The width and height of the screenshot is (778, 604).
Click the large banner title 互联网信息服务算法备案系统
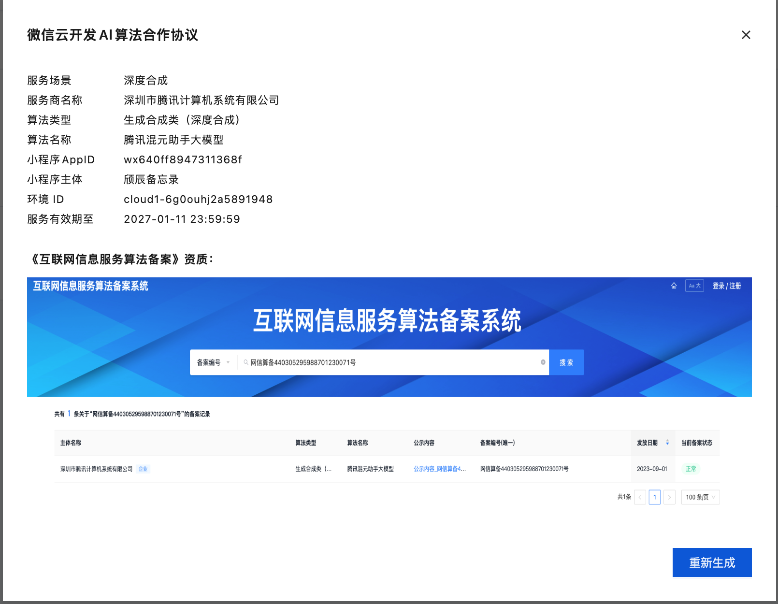[x=387, y=320]
